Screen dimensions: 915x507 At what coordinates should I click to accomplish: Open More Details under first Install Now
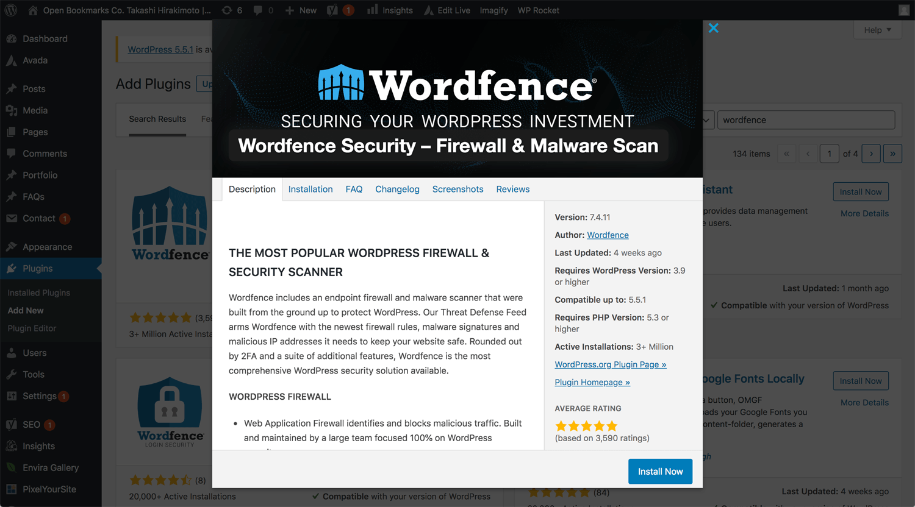[x=864, y=214]
